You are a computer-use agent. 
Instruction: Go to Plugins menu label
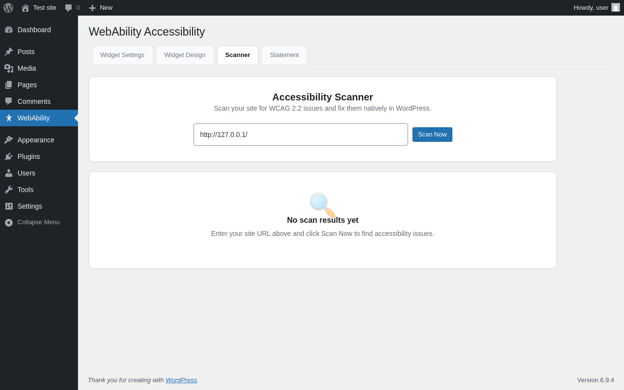[x=29, y=156]
